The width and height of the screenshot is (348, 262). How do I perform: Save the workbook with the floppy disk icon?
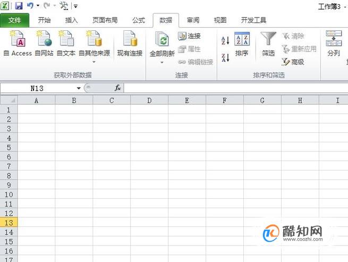(19, 5)
